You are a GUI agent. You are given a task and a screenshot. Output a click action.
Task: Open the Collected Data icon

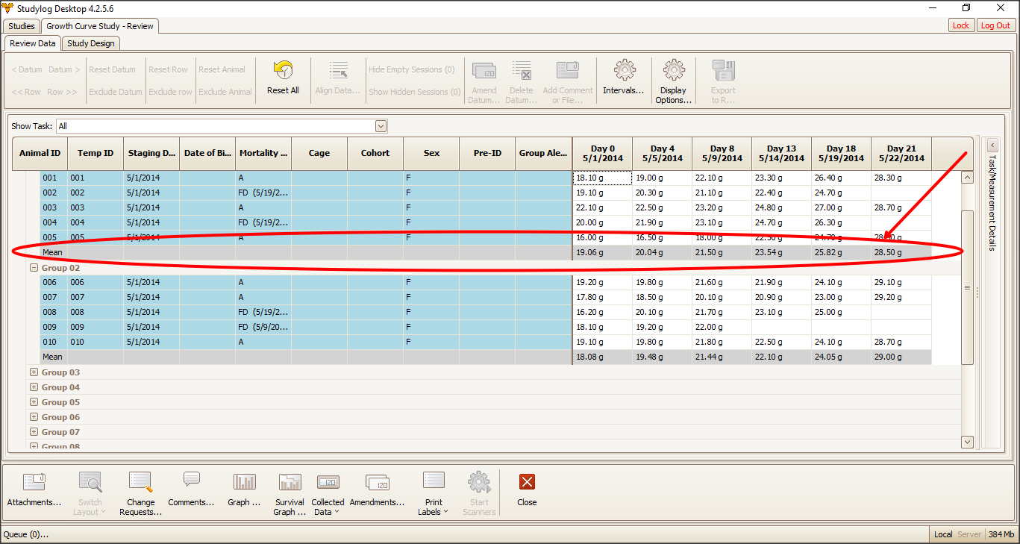pos(328,481)
